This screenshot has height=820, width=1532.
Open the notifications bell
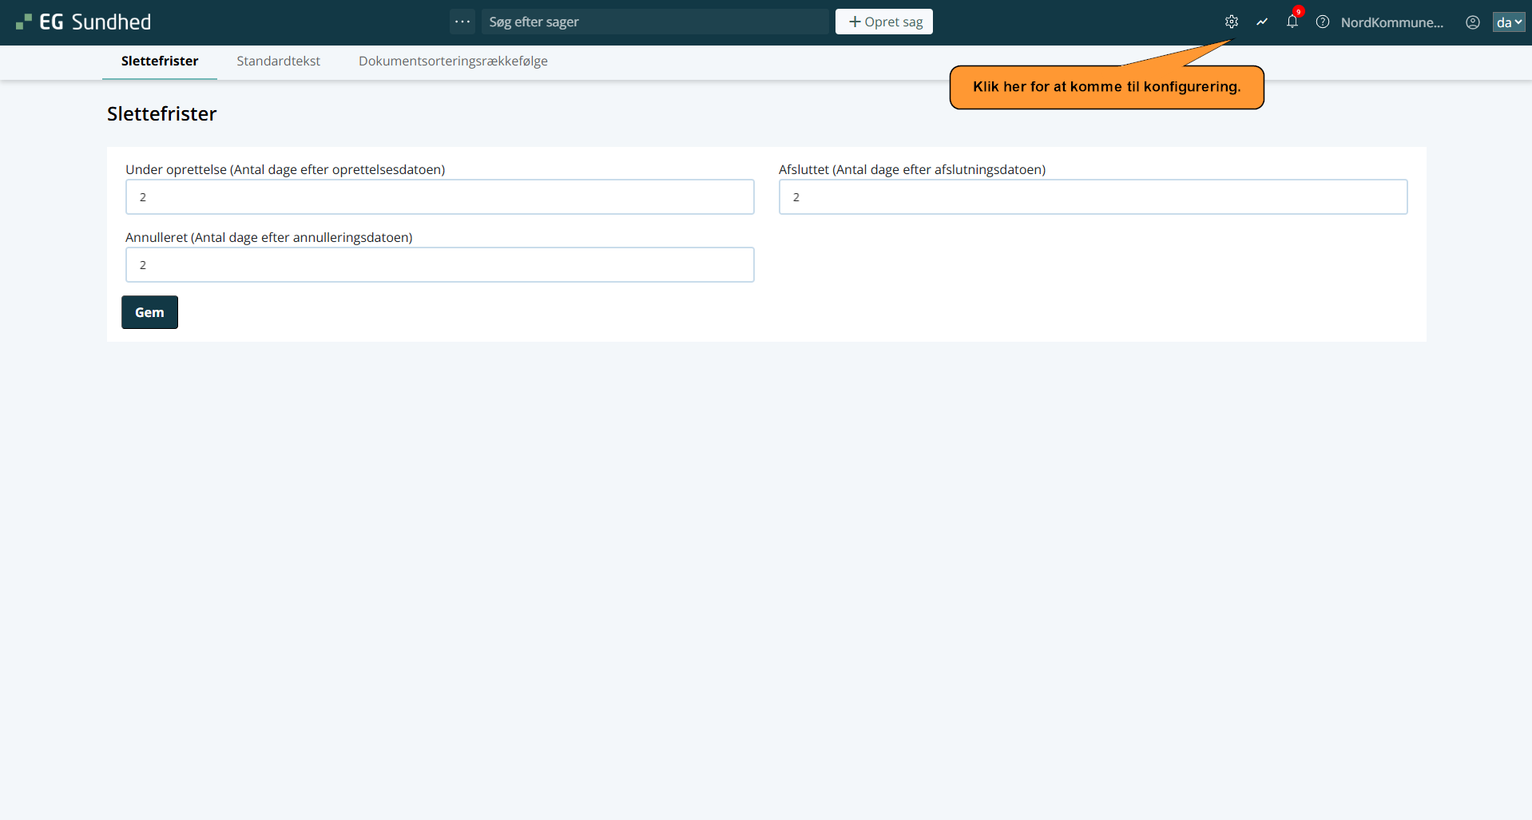[1292, 22]
